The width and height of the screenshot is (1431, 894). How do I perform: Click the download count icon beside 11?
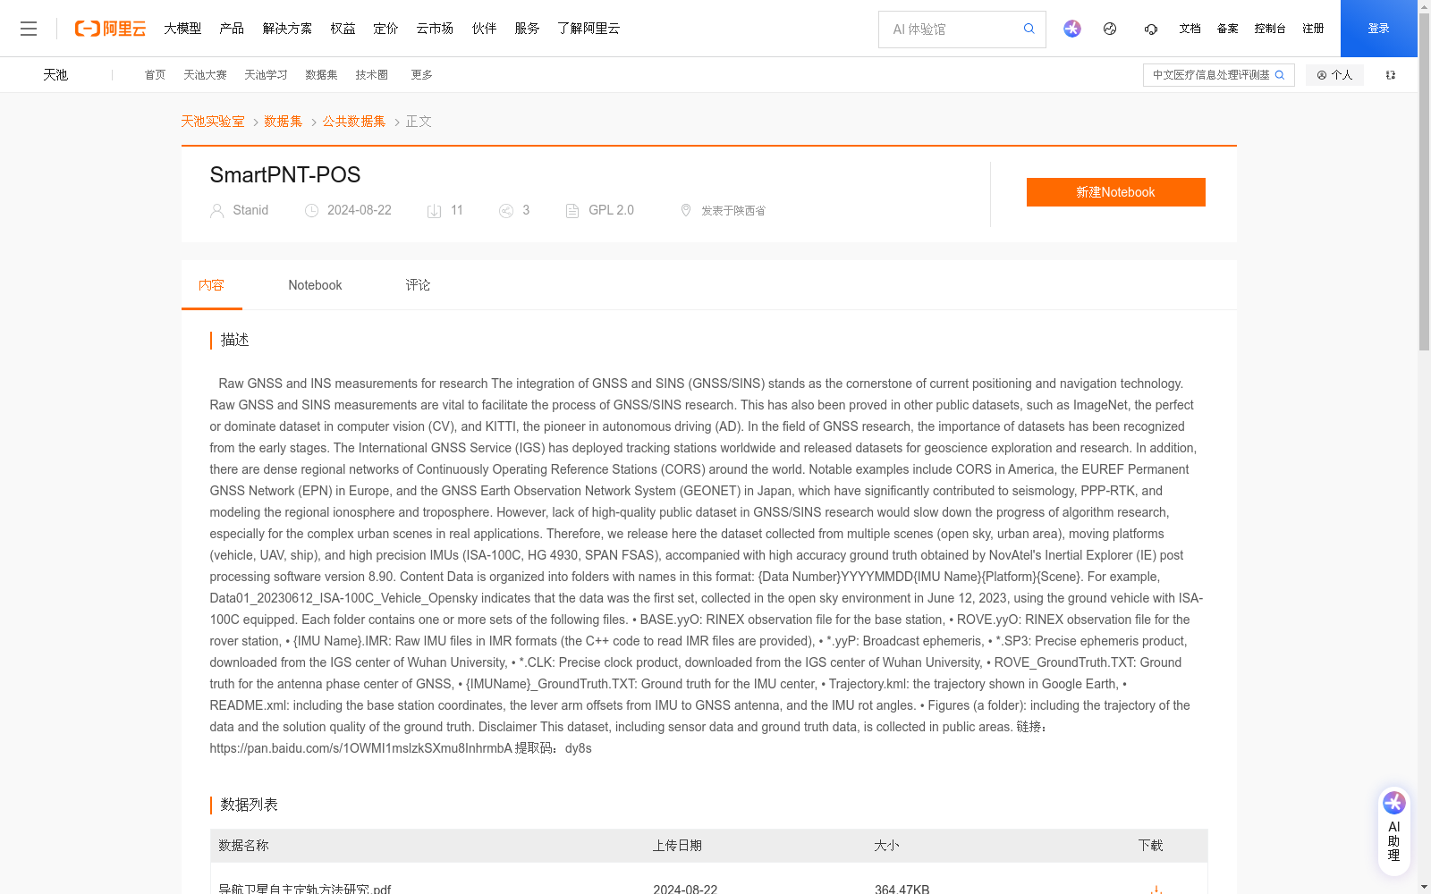tap(435, 211)
